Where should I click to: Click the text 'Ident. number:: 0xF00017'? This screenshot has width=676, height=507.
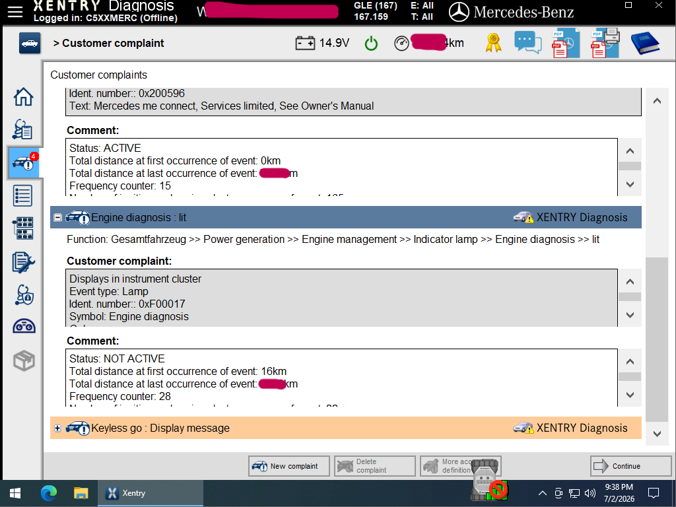[127, 304]
